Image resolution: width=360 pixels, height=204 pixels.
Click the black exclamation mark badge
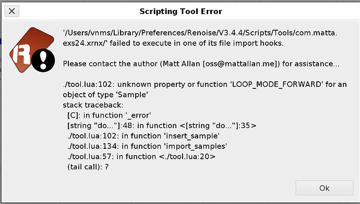[x=43, y=60]
